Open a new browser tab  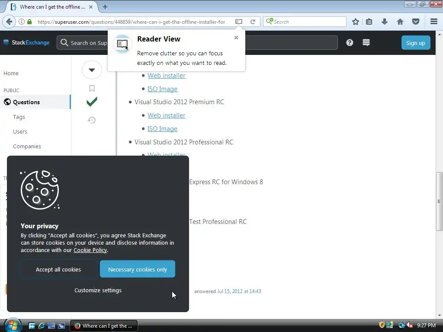click(x=105, y=7)
